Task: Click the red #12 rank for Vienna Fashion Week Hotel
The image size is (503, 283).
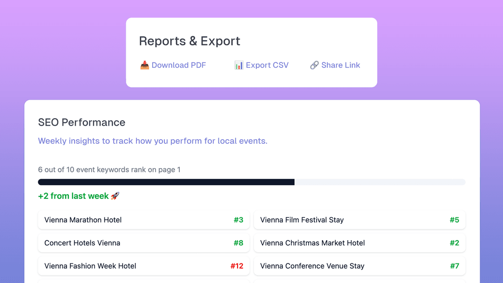Action: pyautogui.click(x=237, y=266)
